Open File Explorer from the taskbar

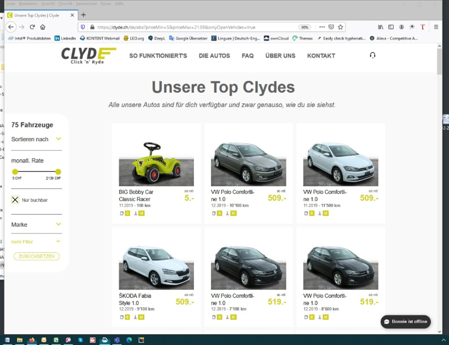coord(20,340)
